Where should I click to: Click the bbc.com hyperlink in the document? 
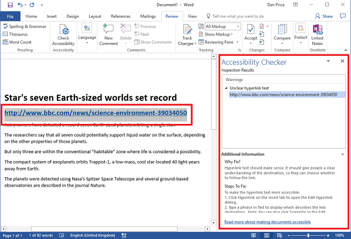click(95, 113)
